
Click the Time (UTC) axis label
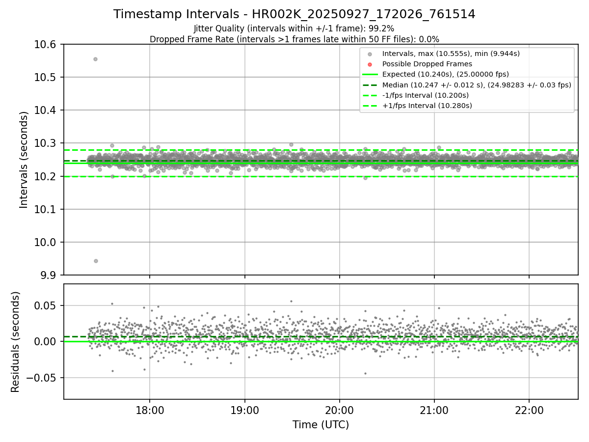pos(321,425)
